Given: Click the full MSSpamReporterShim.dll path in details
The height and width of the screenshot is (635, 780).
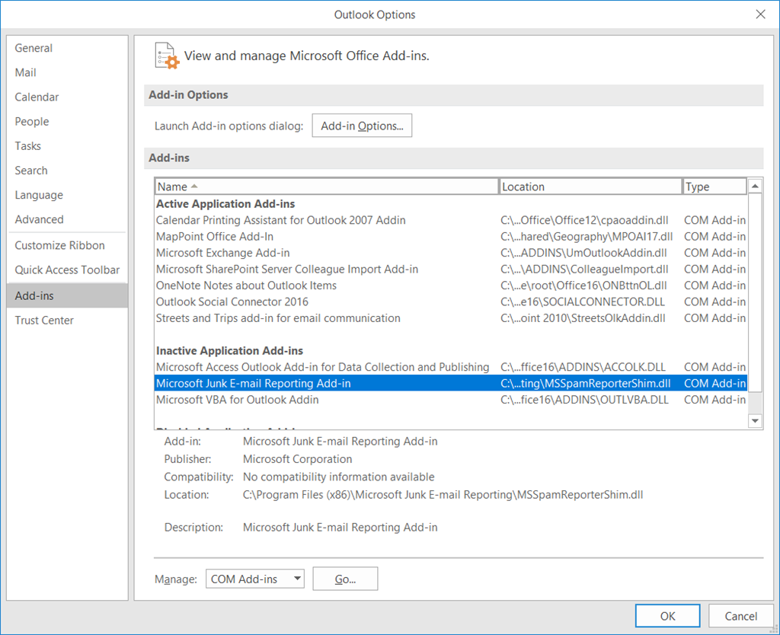Looking at the screenshot, I should (443, 495).
